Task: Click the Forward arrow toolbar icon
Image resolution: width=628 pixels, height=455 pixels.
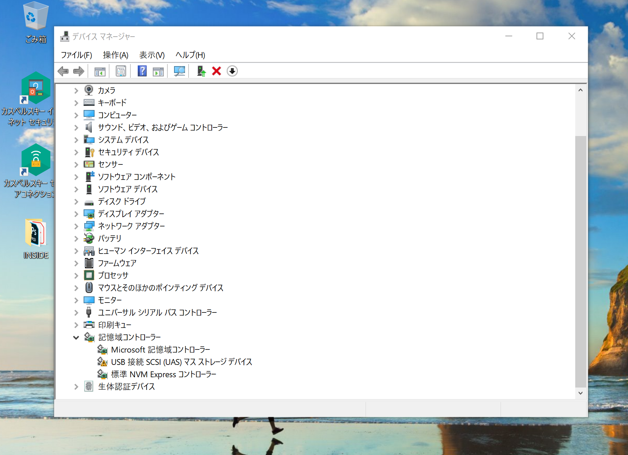Action: 79,71
